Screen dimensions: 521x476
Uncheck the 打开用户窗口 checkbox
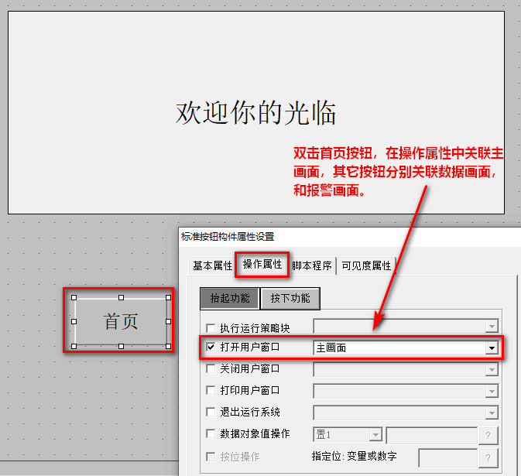click(x=211, y=348)
